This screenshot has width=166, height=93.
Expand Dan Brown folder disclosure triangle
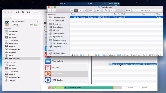point(71,17)
